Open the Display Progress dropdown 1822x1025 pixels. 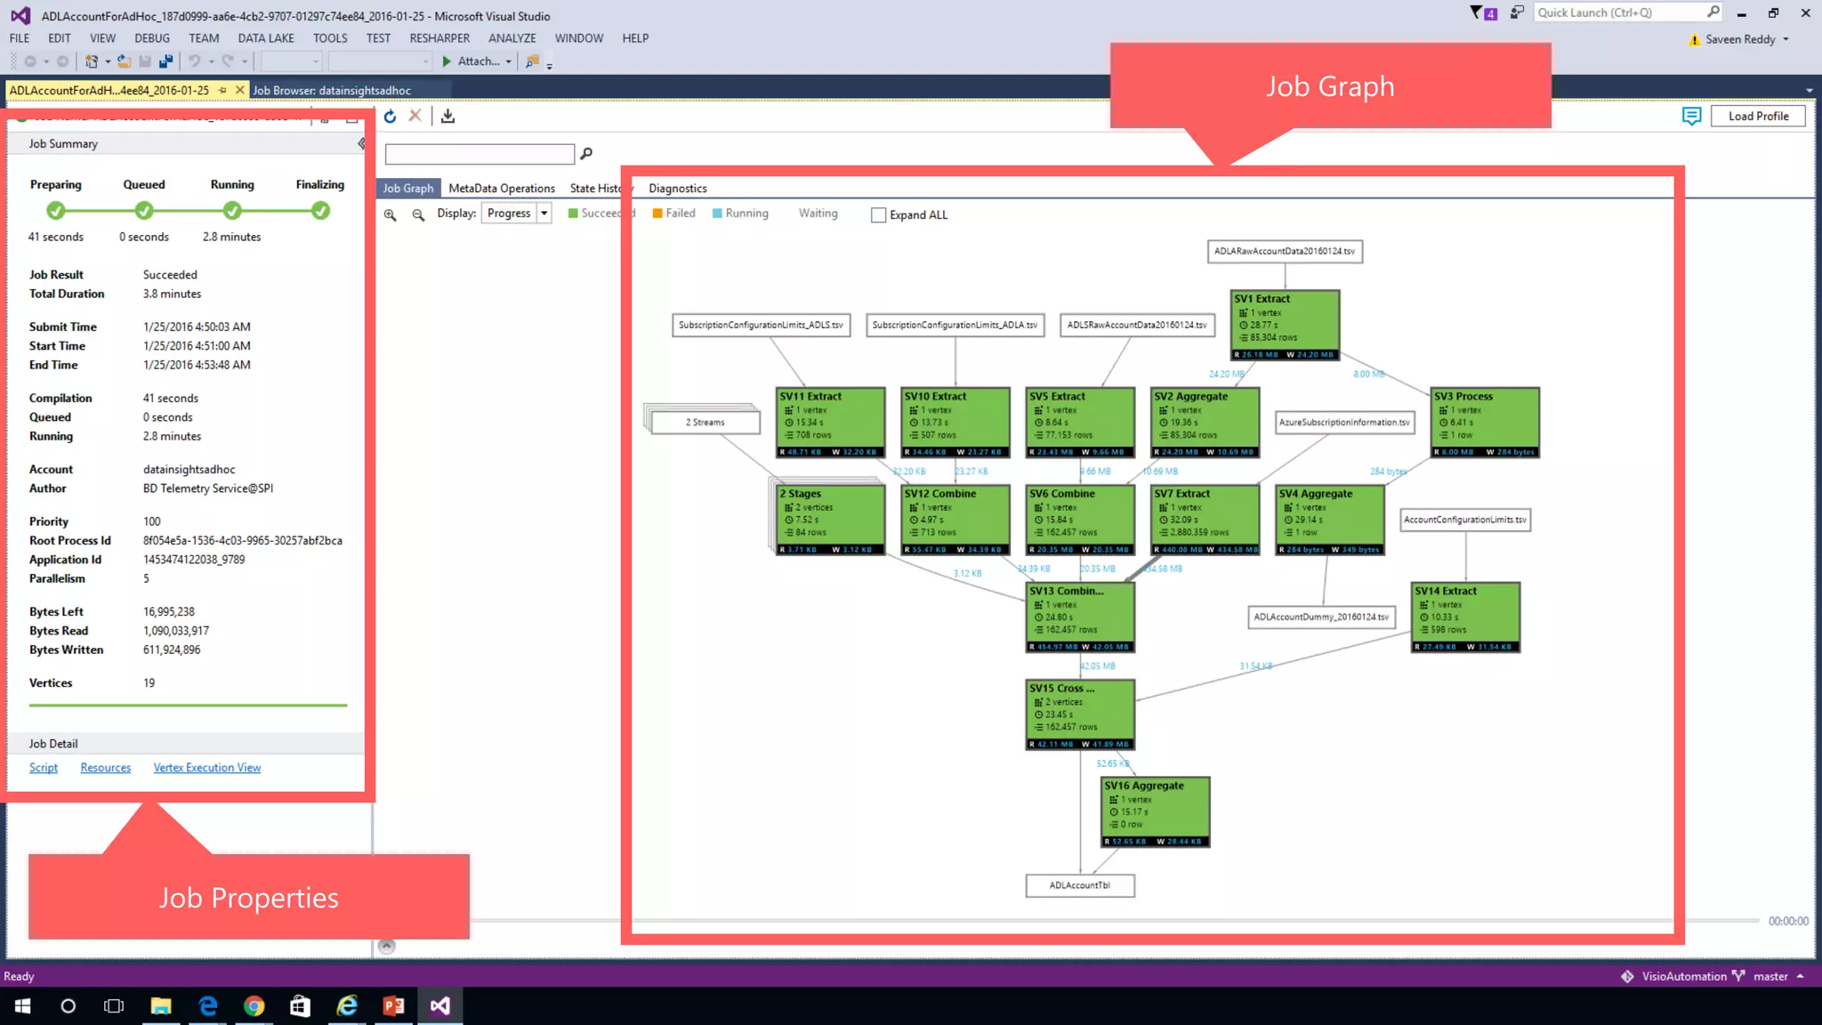click(544, 214)
